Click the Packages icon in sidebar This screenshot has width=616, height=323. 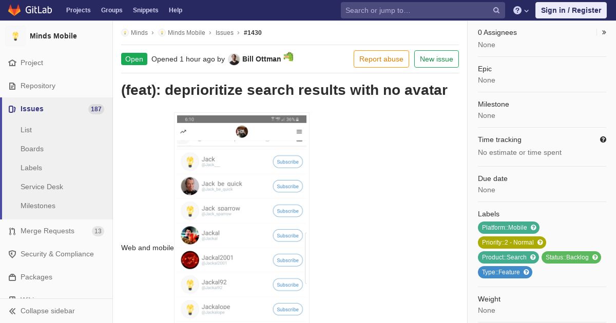click(x=12, y=277)
